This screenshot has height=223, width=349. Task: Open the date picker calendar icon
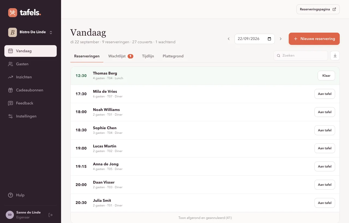(269, 39)
